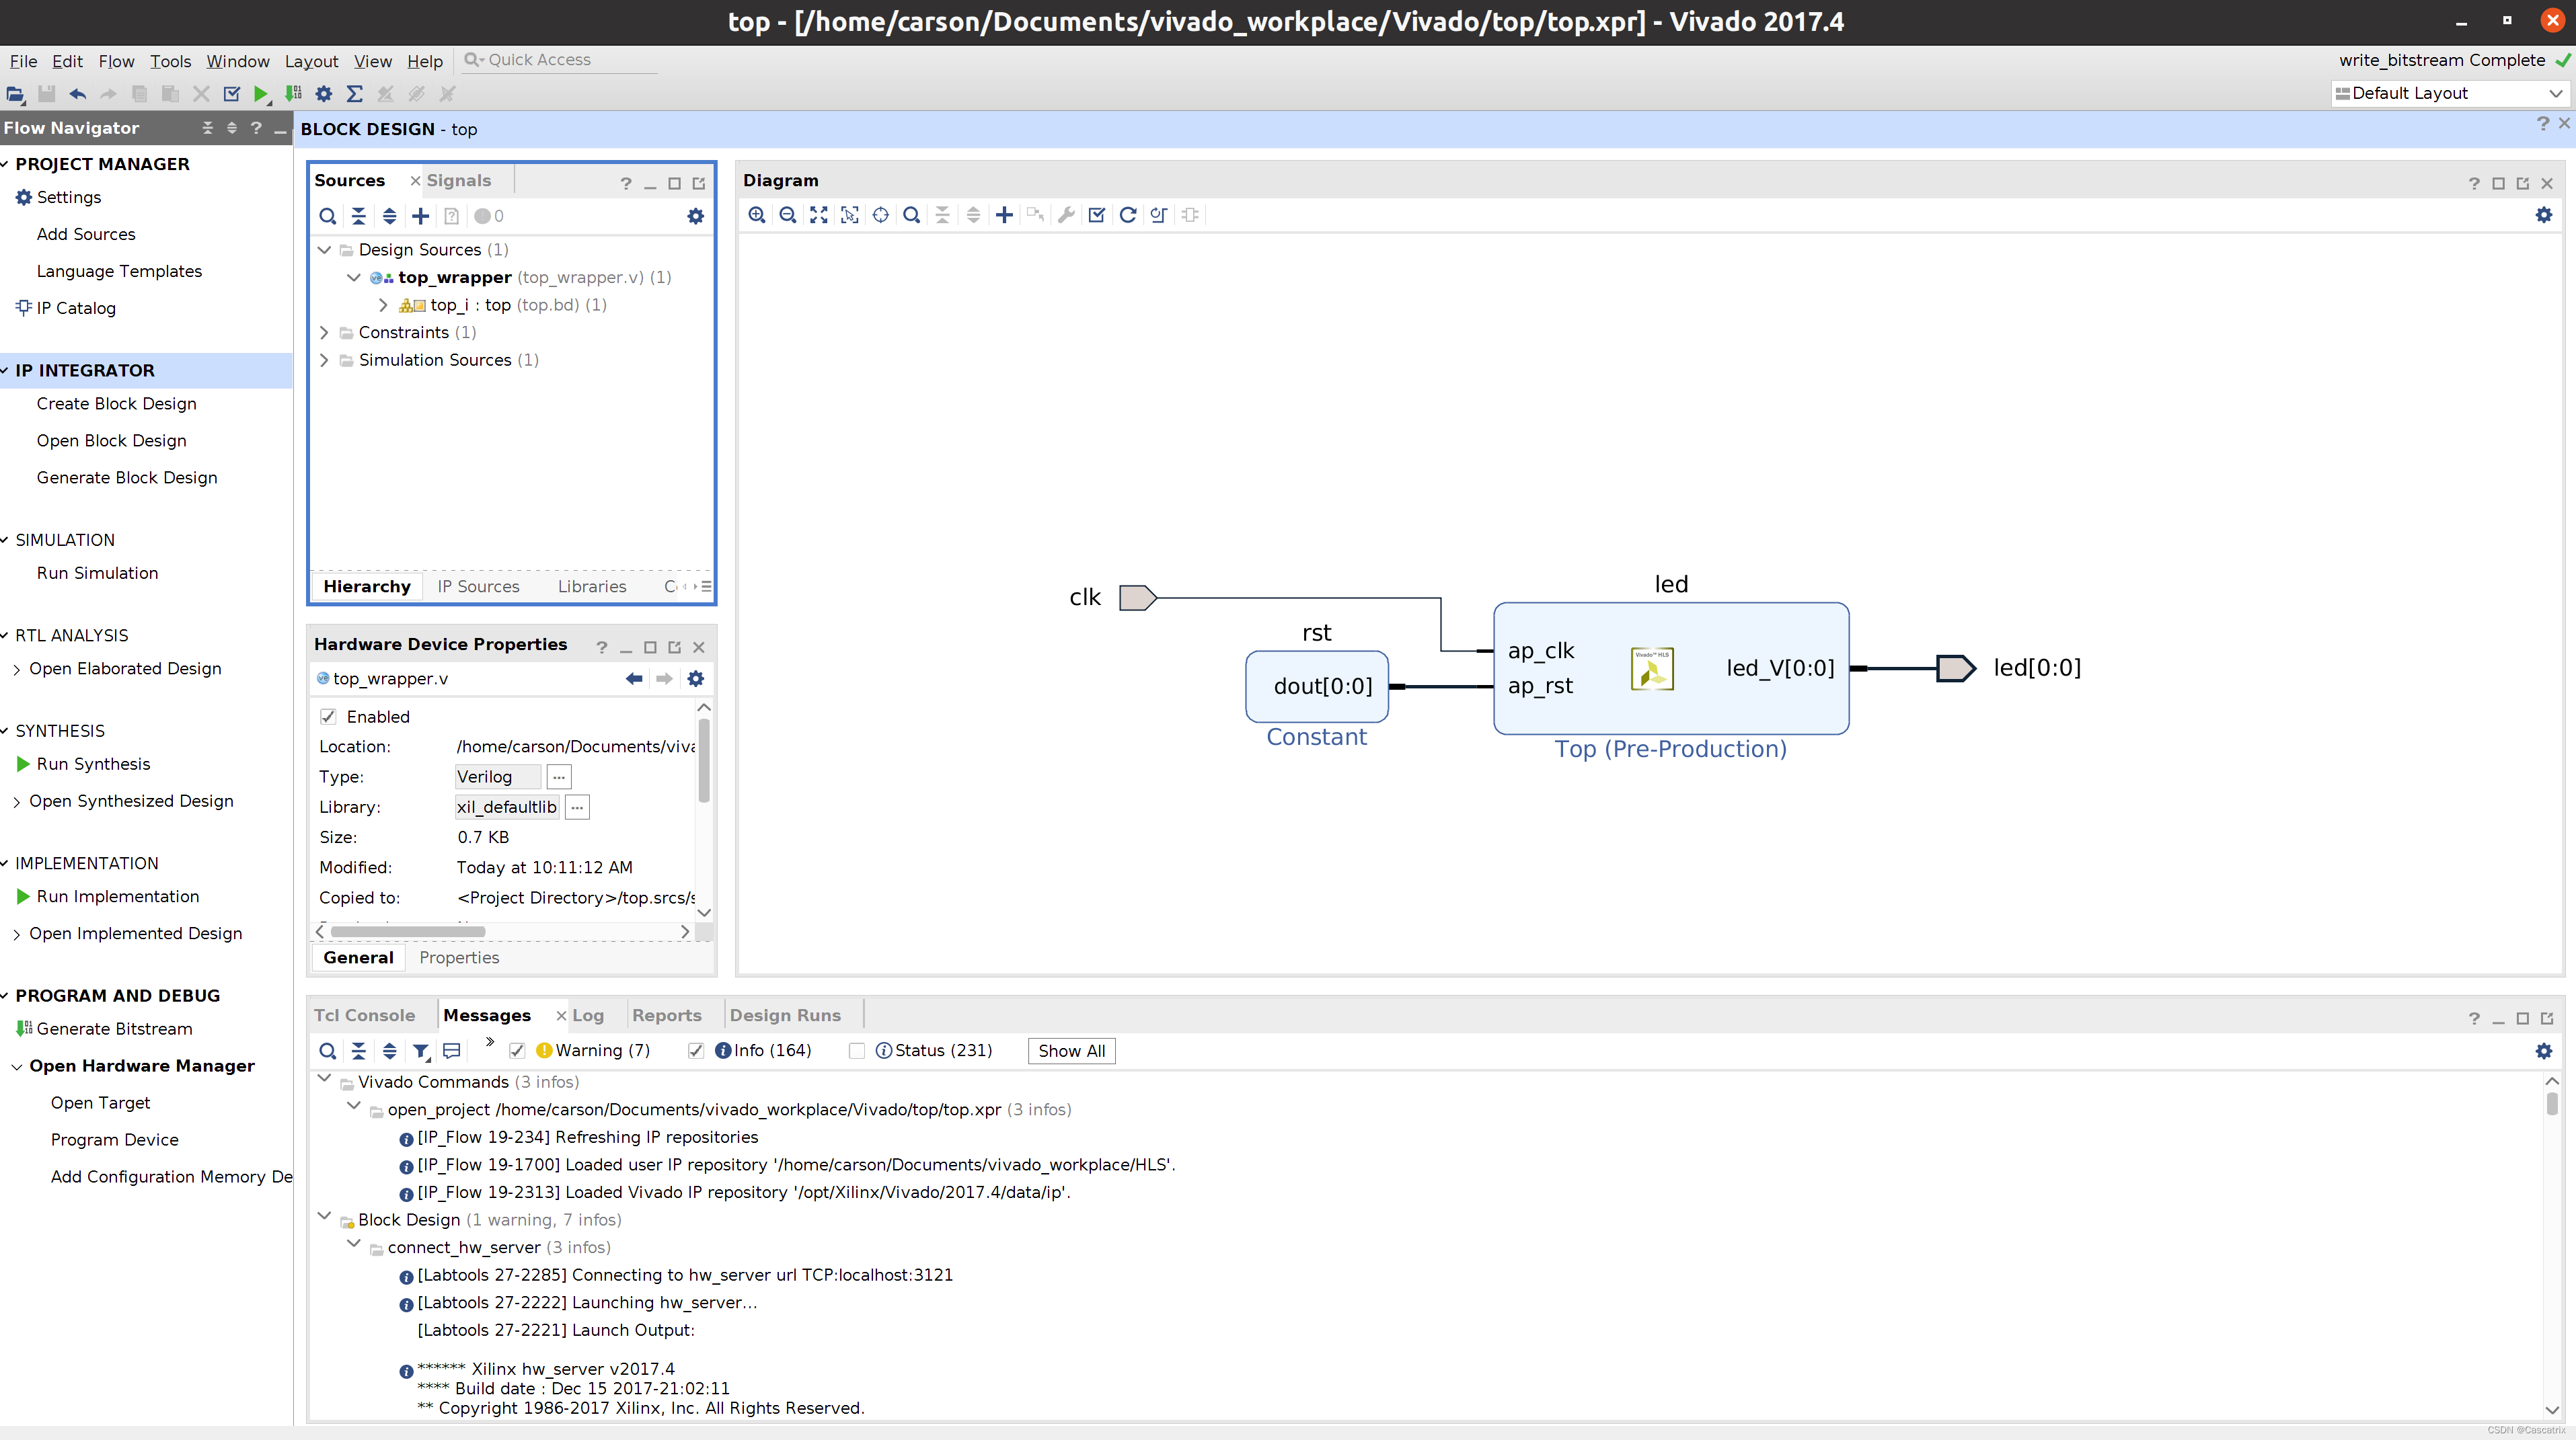Collapse the connect_hw_server message group
The image size is (2576, 1440).
point(354,1244)
